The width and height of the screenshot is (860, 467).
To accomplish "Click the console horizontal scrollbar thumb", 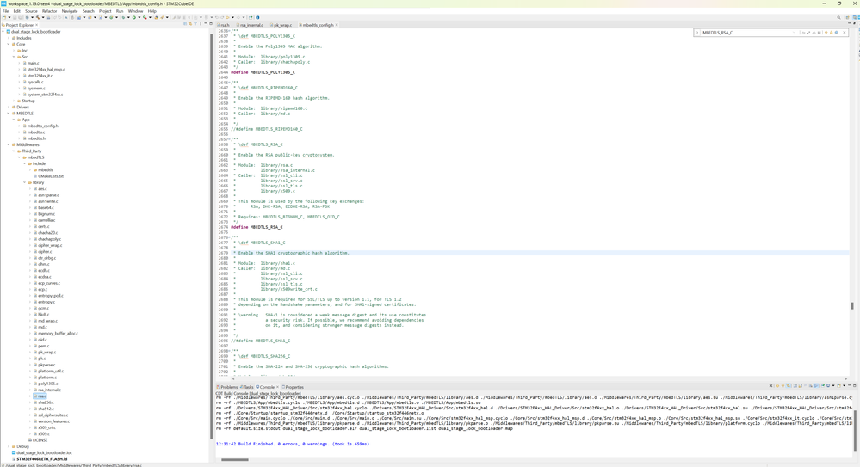I will pos(235,459).
